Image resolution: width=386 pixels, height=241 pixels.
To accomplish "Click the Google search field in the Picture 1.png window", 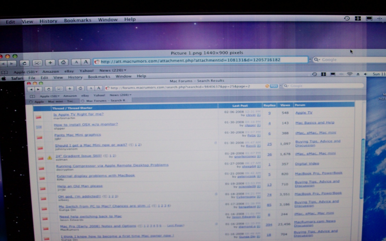I will [350, 59].
